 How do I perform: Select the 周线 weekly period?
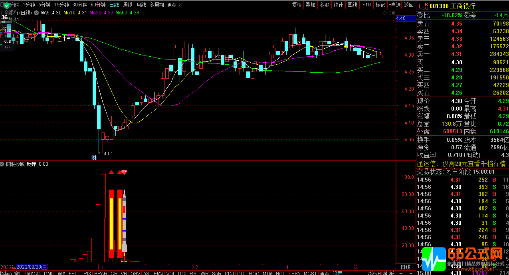128,5
